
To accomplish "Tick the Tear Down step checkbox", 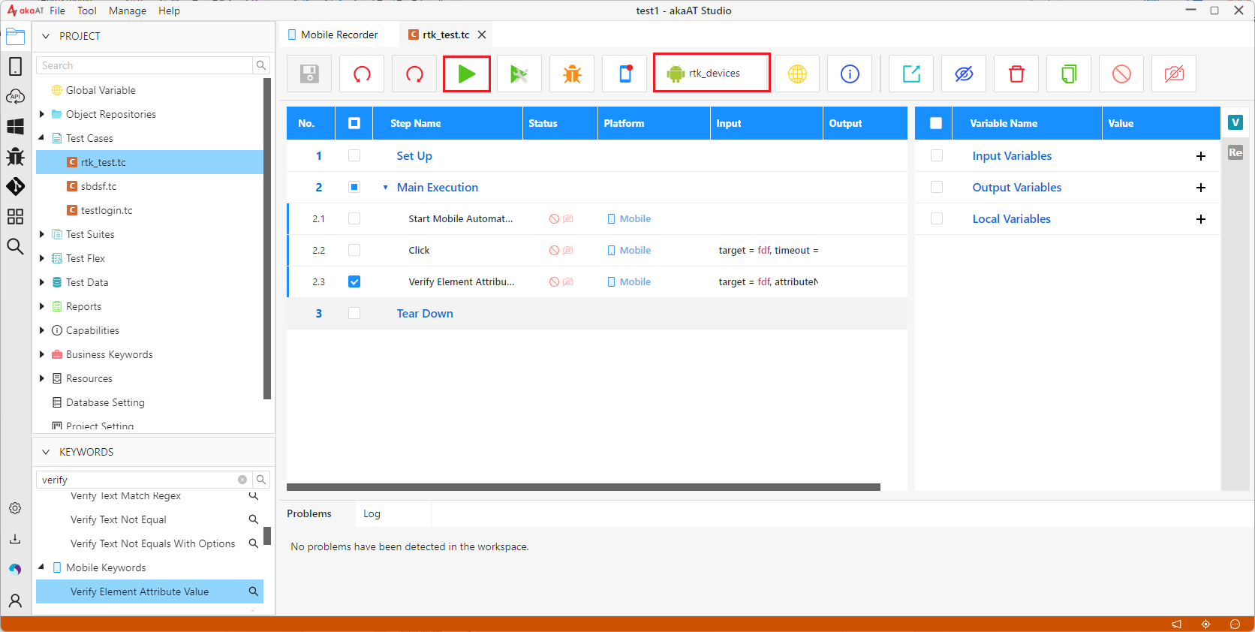I will pos(354,313).
